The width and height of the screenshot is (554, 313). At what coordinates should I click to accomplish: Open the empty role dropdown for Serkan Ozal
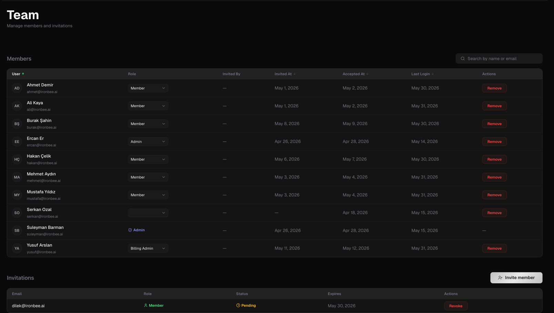pyautogui.click(x=148, y=213)
